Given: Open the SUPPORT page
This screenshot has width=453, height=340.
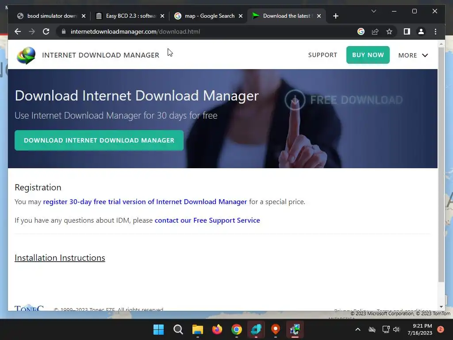Looking at the screenshot, I should point(322,55).
